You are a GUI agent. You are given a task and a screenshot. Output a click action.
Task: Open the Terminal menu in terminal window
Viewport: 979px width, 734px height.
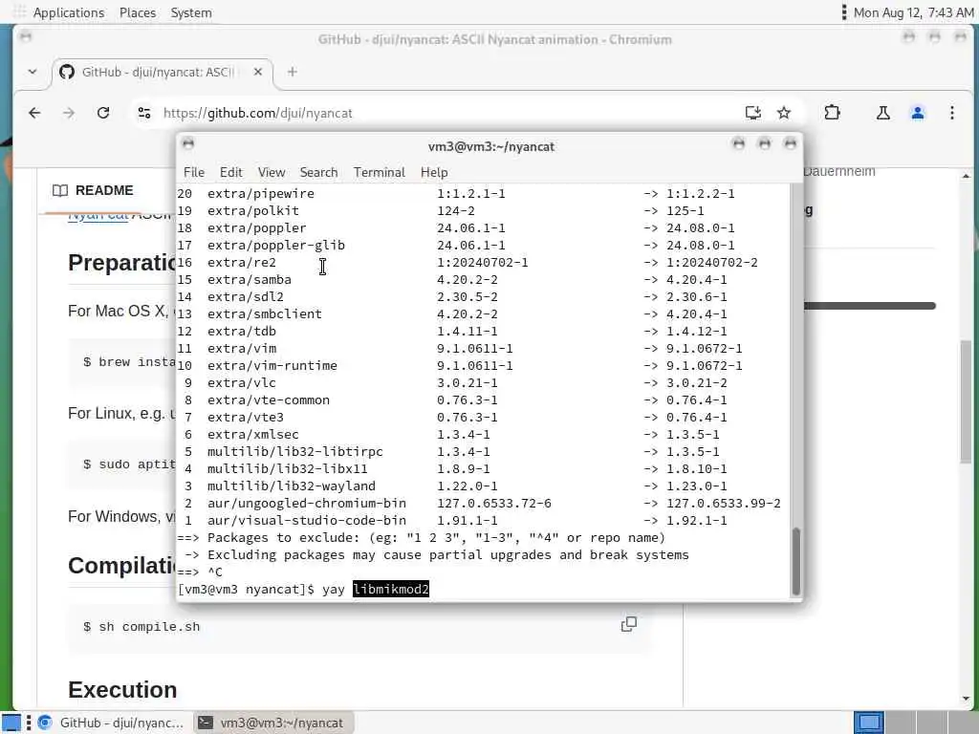pos(379,172)
